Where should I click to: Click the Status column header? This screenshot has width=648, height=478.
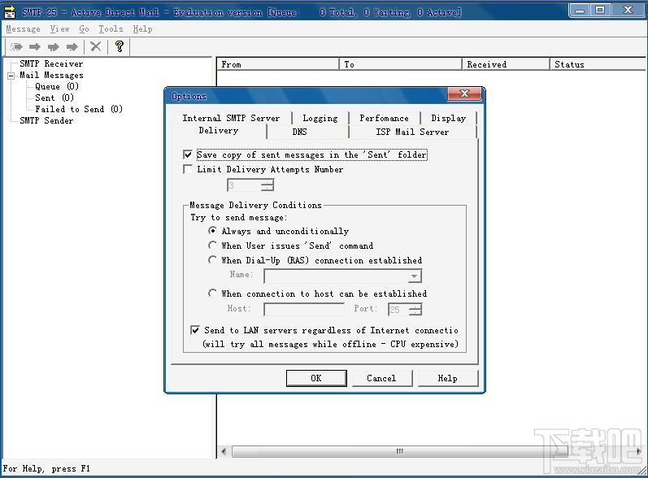coord(598,64)
